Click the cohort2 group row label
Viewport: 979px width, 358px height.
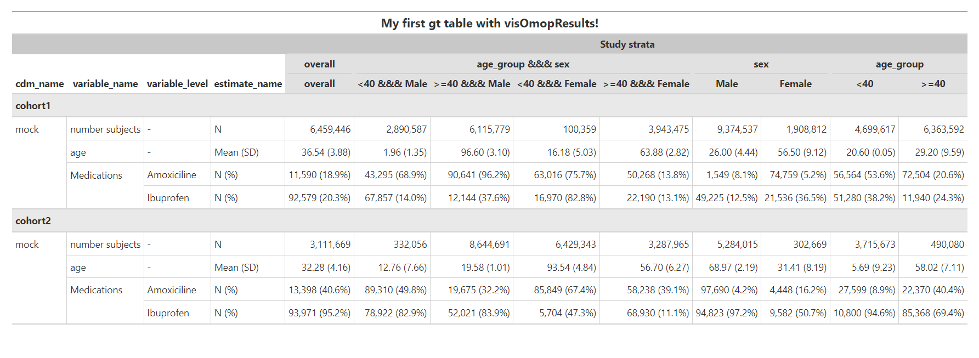[x=33, y=221]
